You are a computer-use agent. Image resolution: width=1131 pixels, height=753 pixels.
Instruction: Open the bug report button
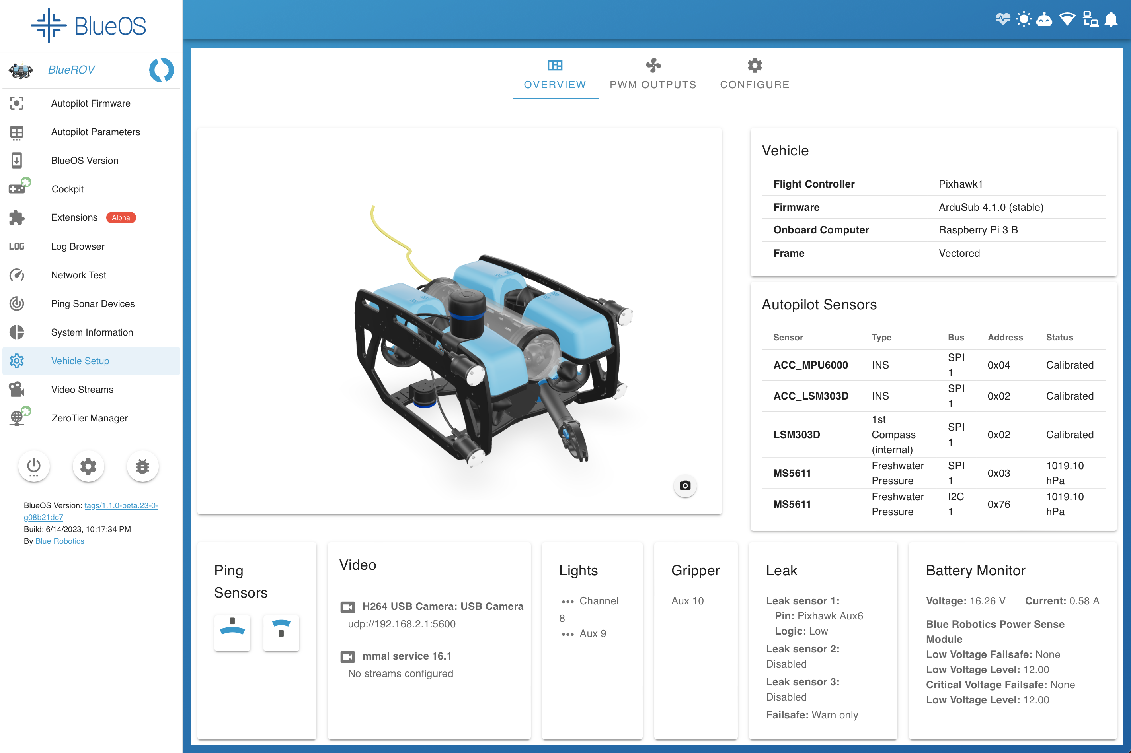click(142, 466)
